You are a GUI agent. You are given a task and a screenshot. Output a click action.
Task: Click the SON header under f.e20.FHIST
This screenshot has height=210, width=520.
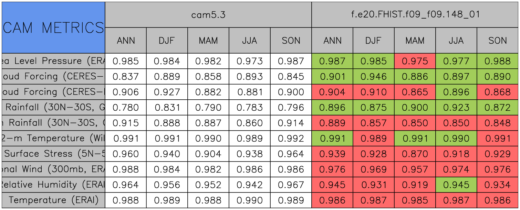click(498, 41)
